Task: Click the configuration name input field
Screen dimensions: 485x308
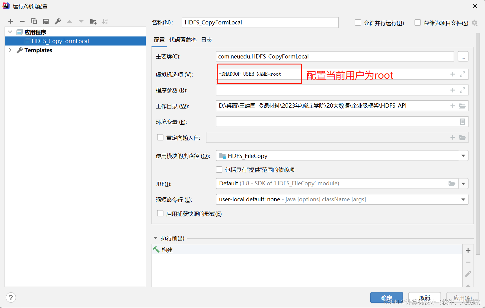Action: (260, 23)
